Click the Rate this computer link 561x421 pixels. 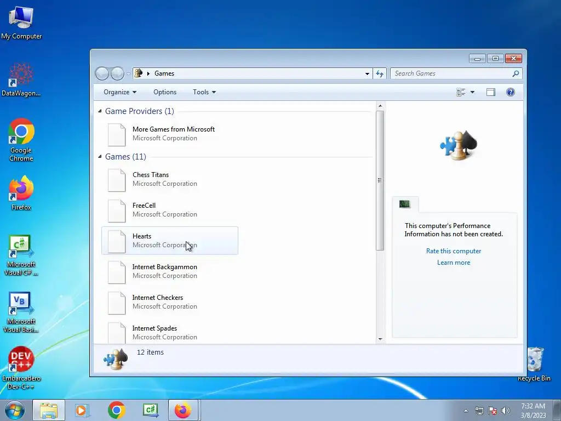point(453,251)
